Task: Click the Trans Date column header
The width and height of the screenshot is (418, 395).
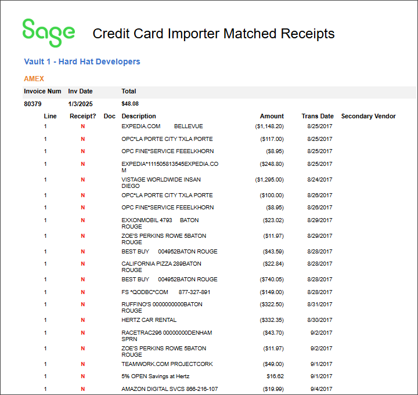Action: [x=318, y=116]
